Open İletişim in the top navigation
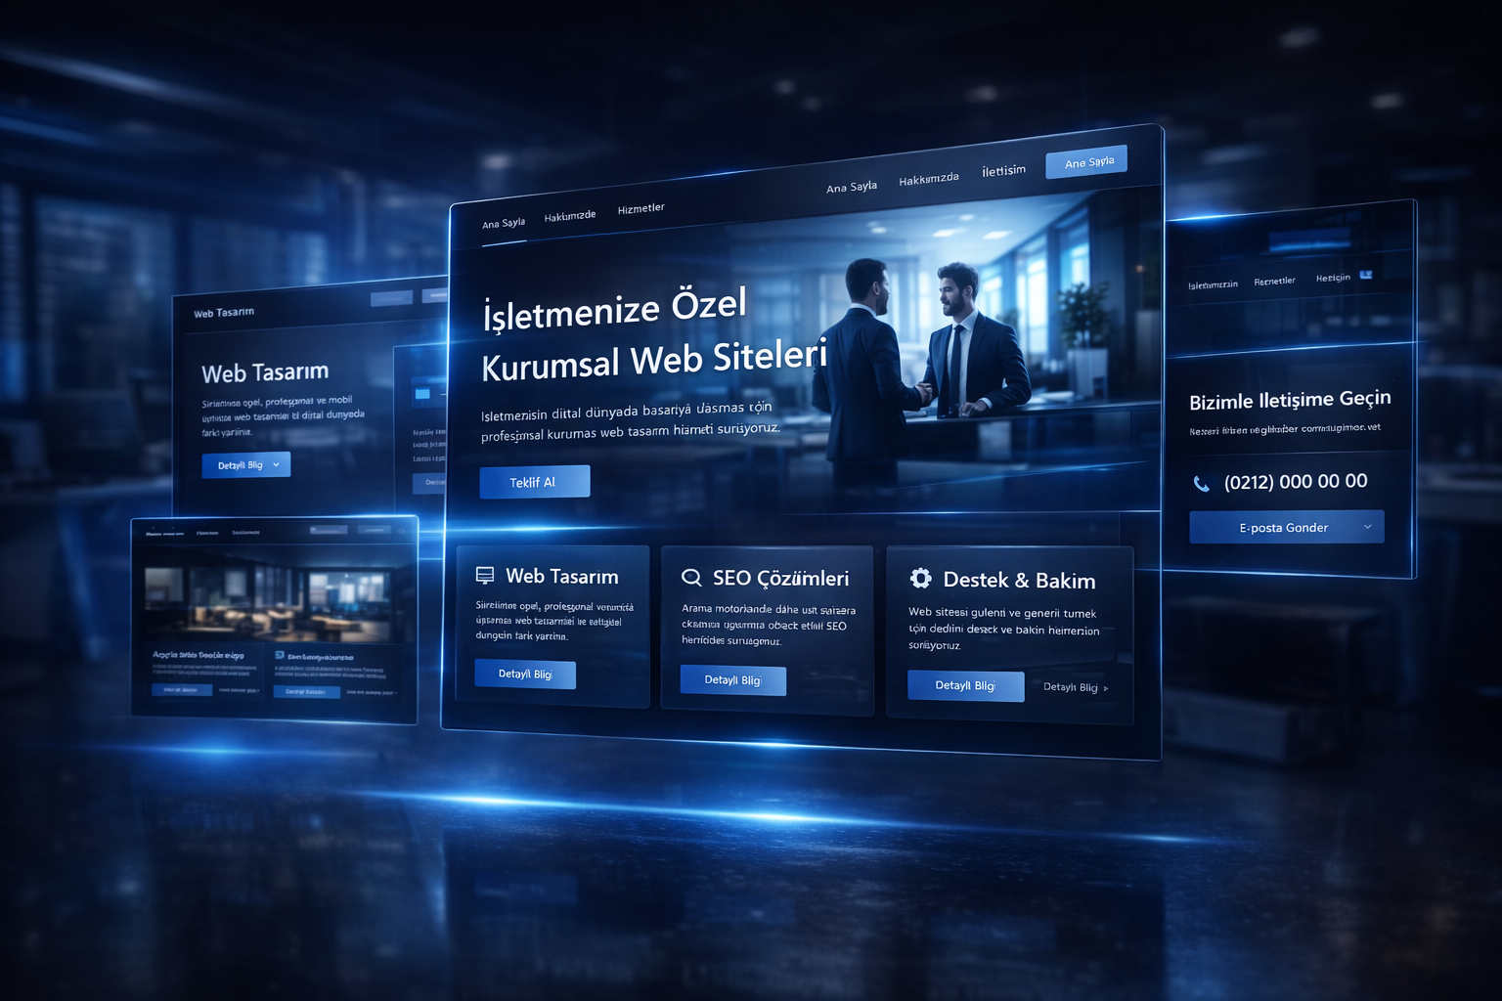Viewport: 1502px width, 1001px height. [1002, 170]
